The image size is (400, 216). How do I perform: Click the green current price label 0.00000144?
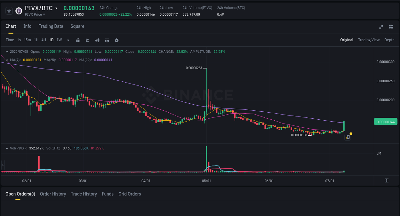(x=386, y=122)
